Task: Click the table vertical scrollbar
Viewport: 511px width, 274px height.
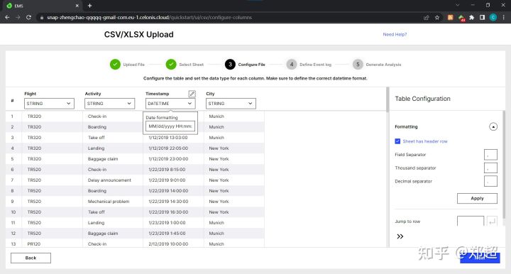Action: [388, 99]
